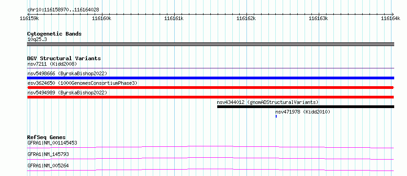Click the nsv5498666 (ByrskaBishop2022) label
The image size is (407, 176).
[x=67, y=73]
